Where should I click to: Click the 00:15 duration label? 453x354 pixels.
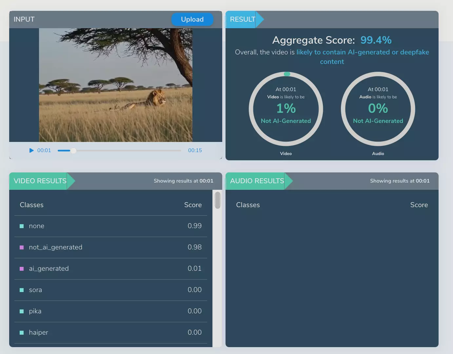(195, 150)
